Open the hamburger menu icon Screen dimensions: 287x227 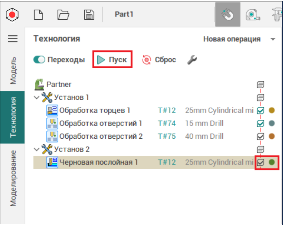coord(13,39)
